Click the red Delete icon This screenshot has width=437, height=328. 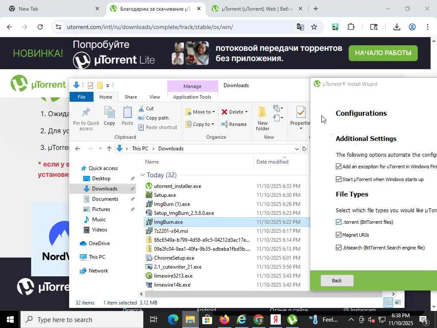coord(224,112)
